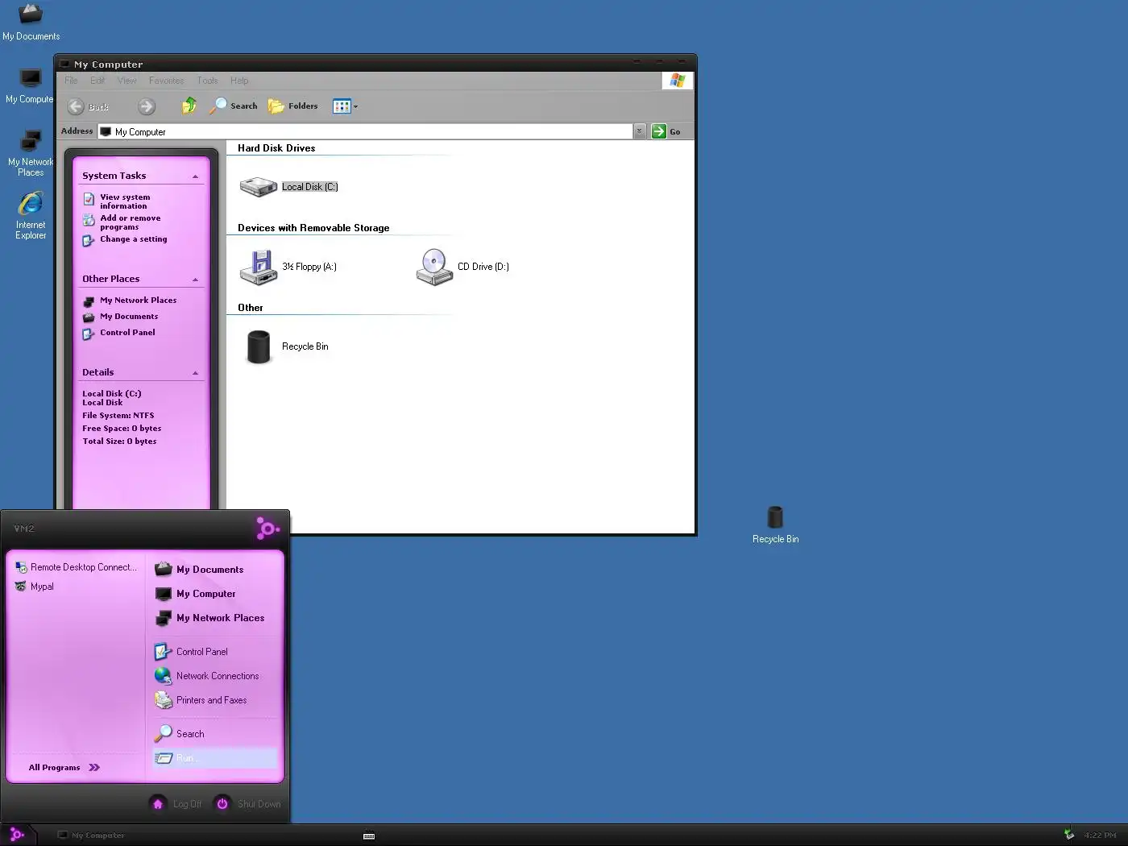Click the system tray notification icon
The image size is (1128, 846).
(1069, 835)
